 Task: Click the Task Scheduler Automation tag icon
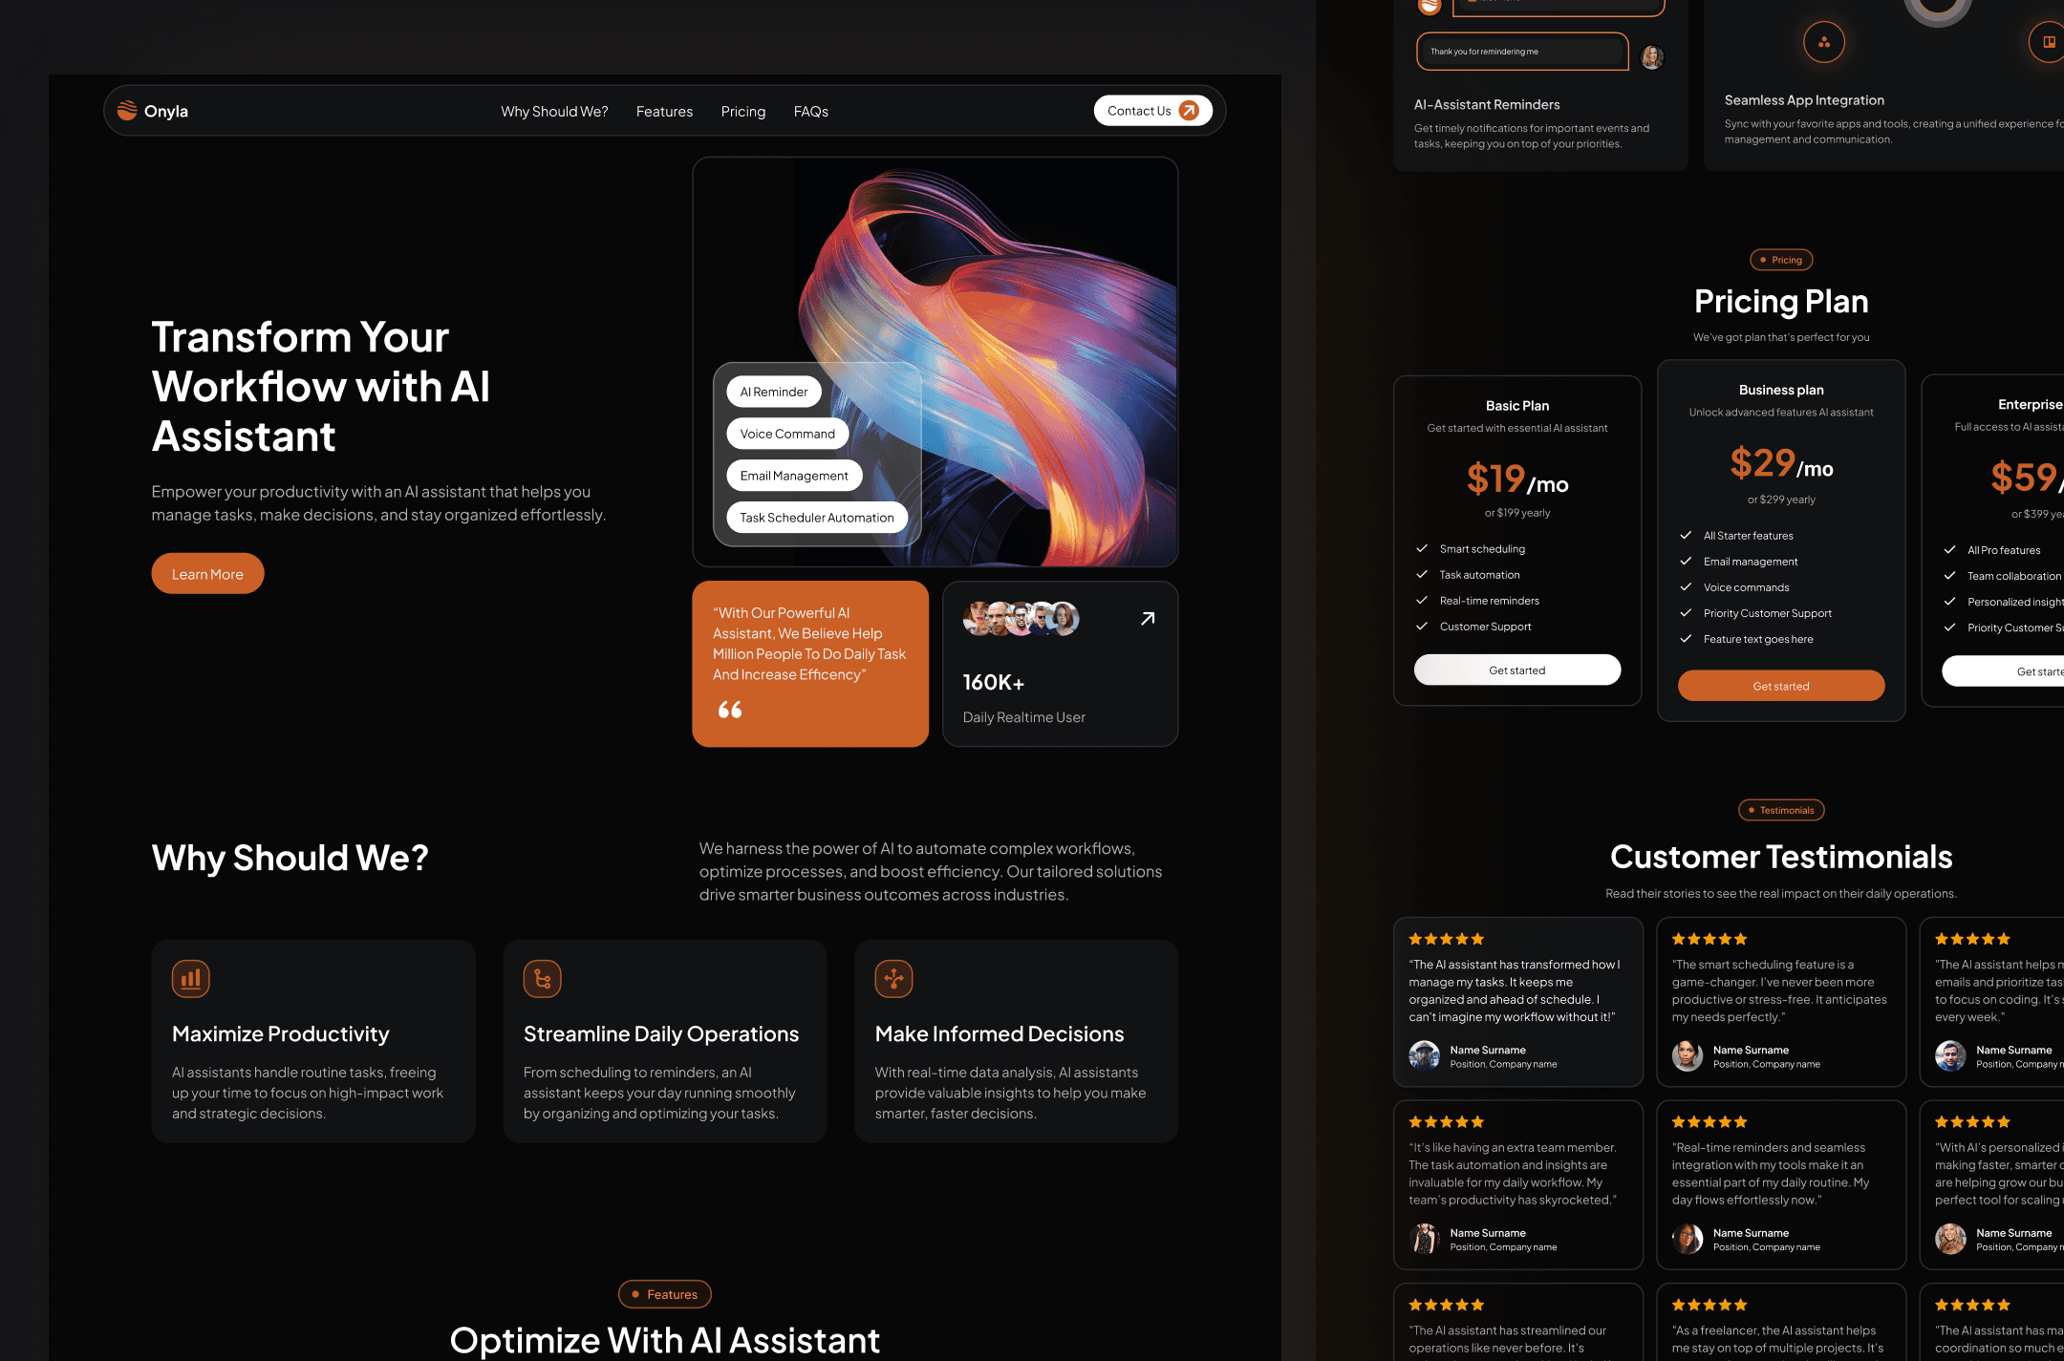(815, 515)
